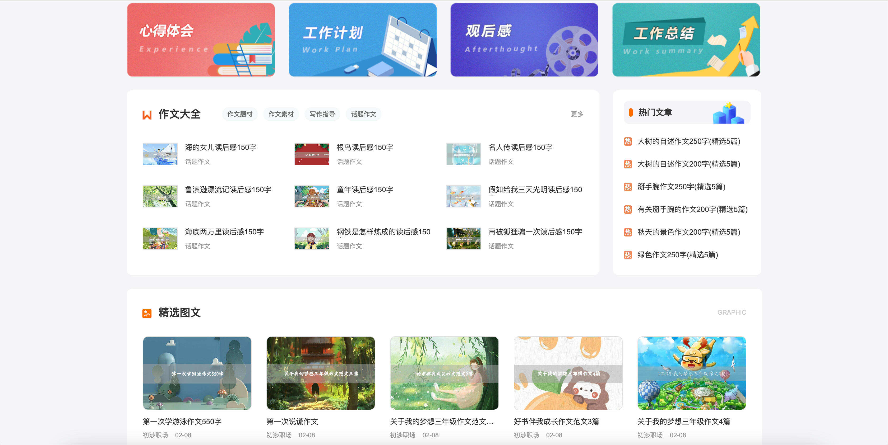The image size is (888, 445).
Task: Select the 写作指导 tab
Action: click(x=322, y=114)
